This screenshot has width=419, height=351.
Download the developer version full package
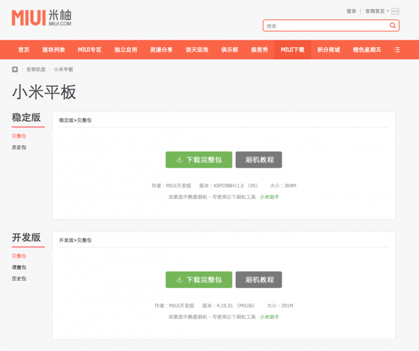[199, 279]
